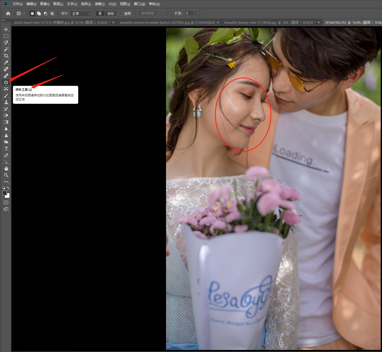Activate the Hand tool
The width and height of the screenshot is (382, 352).
click(x=6, y=168)
